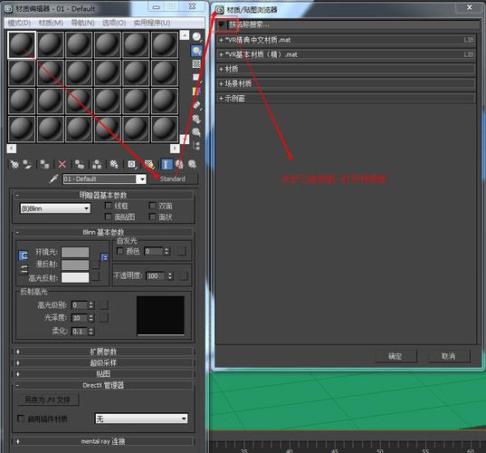Tick the 自发光 颜色 checkbox
The width and height of the screenshot is (486, 453).
point(119,251)
